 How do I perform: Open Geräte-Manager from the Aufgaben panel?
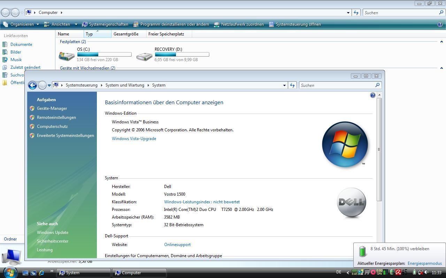[x=52, y=108]
